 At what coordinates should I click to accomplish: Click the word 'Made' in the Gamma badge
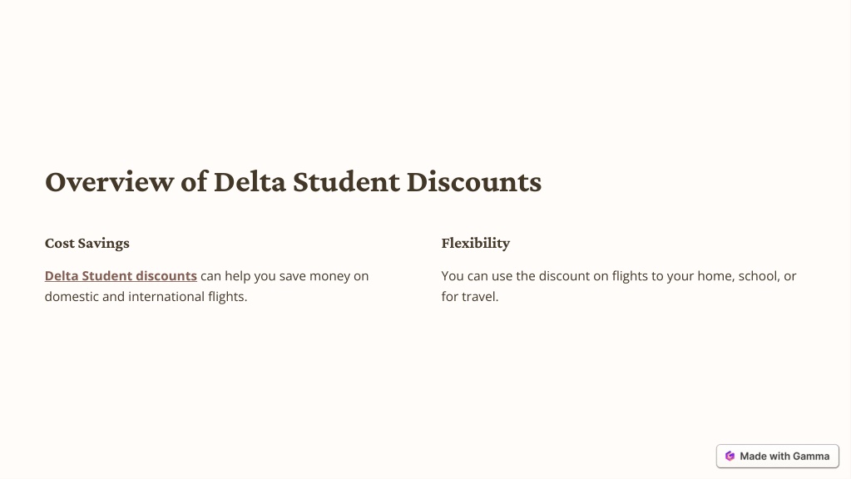click(x=753, y=457)
